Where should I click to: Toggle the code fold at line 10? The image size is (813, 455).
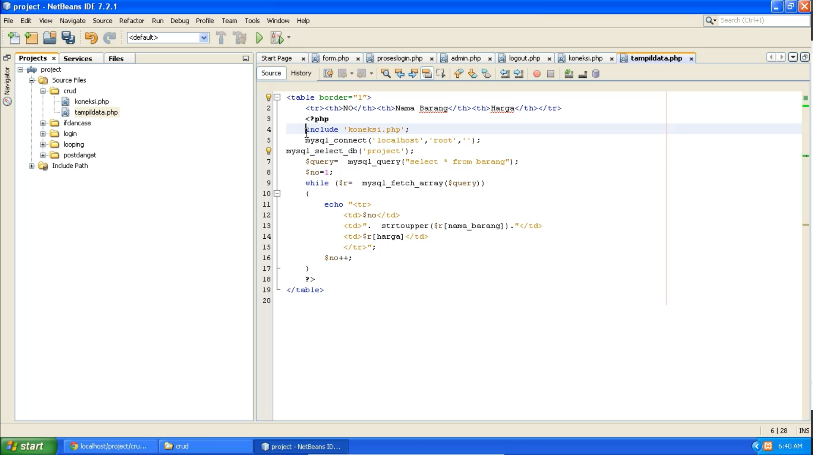tap(277, 193)
